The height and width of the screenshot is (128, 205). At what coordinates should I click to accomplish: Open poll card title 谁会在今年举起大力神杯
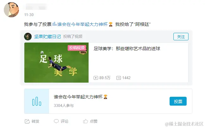78,97
